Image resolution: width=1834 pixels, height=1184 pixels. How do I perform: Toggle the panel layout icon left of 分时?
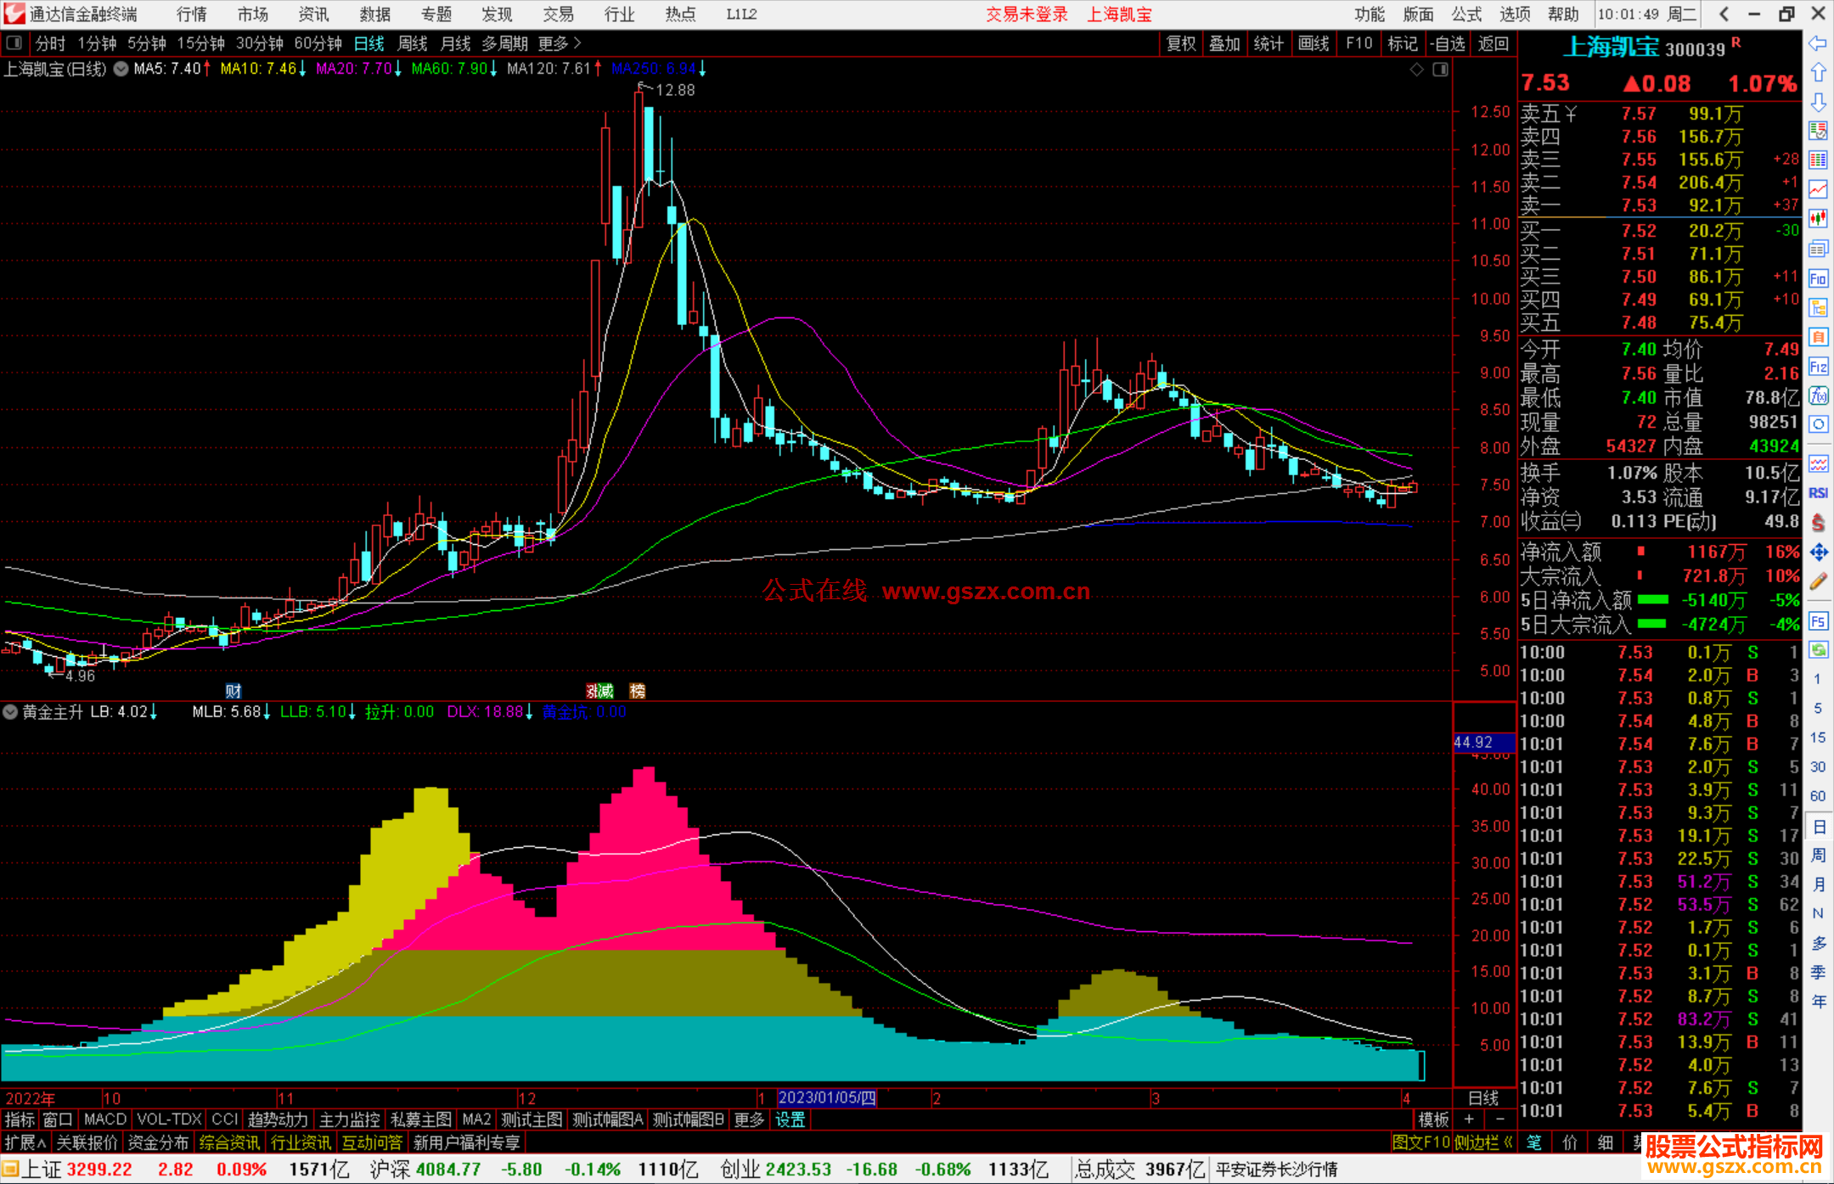[14, 43]
